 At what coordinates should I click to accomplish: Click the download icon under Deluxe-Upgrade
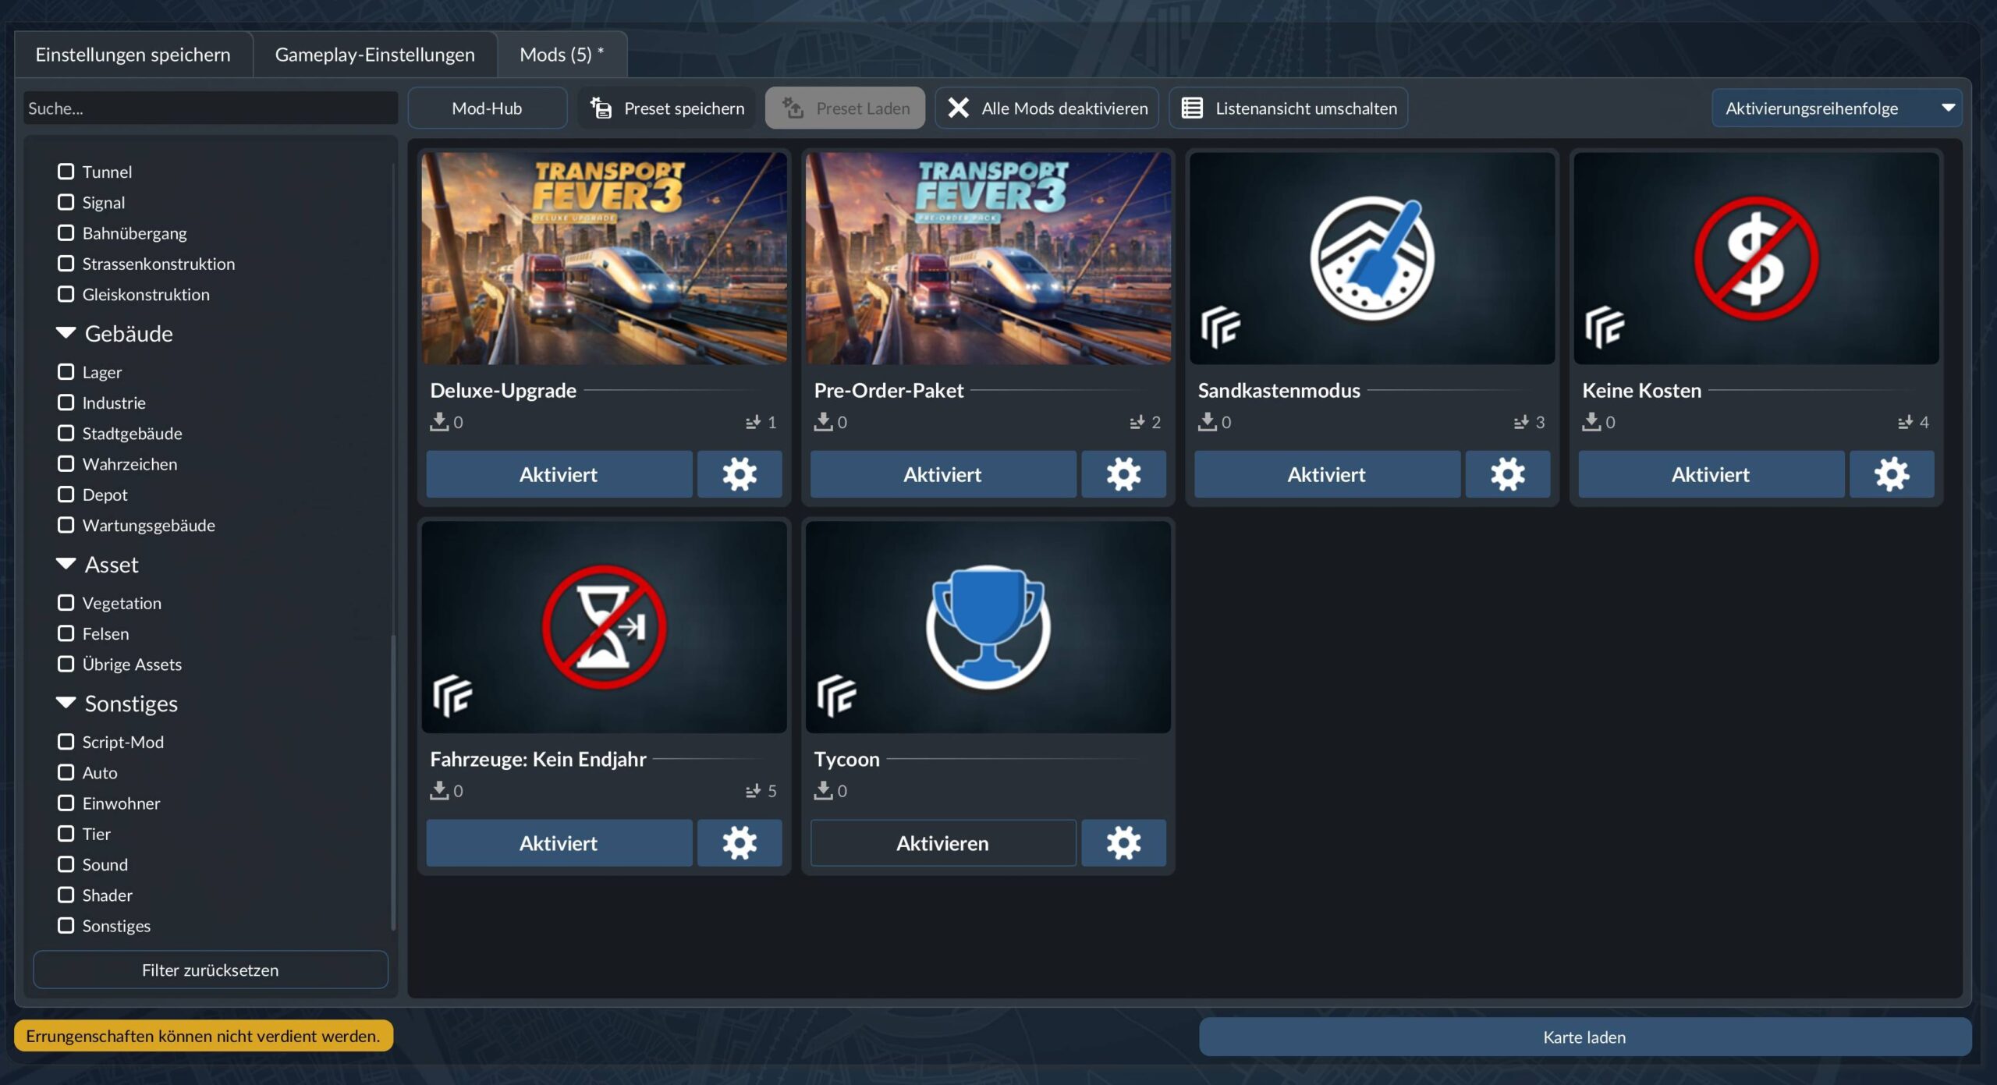[439, 422]
